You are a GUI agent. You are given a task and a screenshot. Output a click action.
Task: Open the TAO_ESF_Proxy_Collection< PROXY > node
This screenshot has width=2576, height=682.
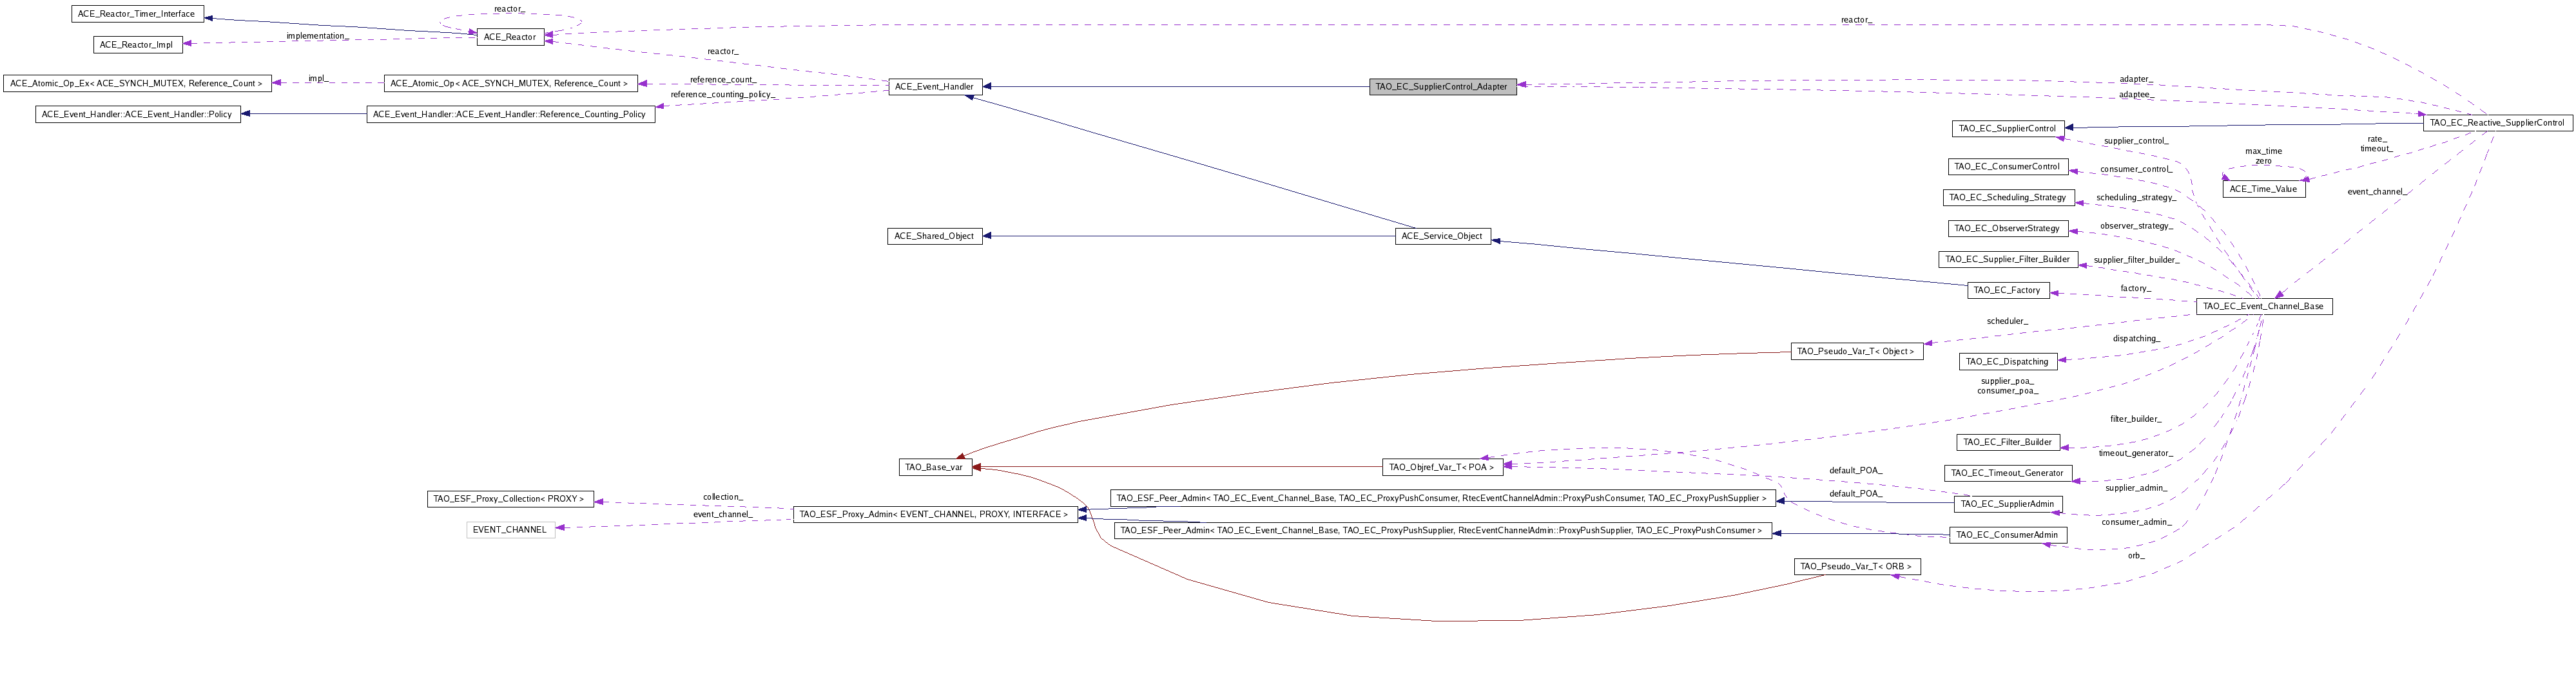pyautogui.click(x=509, y=499)
